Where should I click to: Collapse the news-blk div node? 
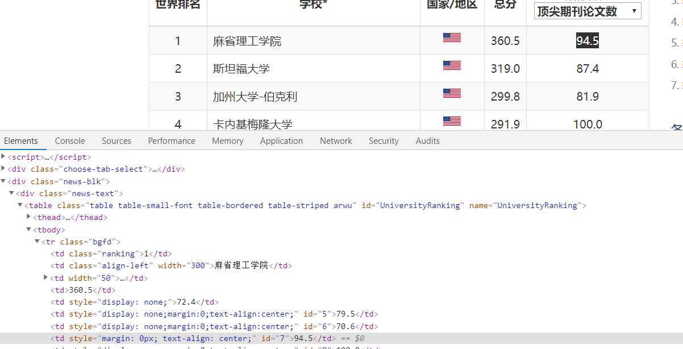coord(3,181)
